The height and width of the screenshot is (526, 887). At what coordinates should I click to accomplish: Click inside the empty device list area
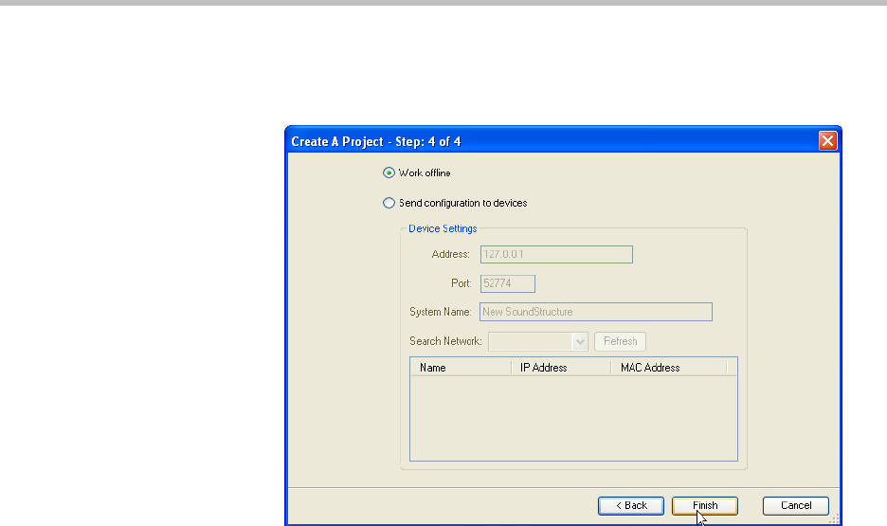point(572,417)
